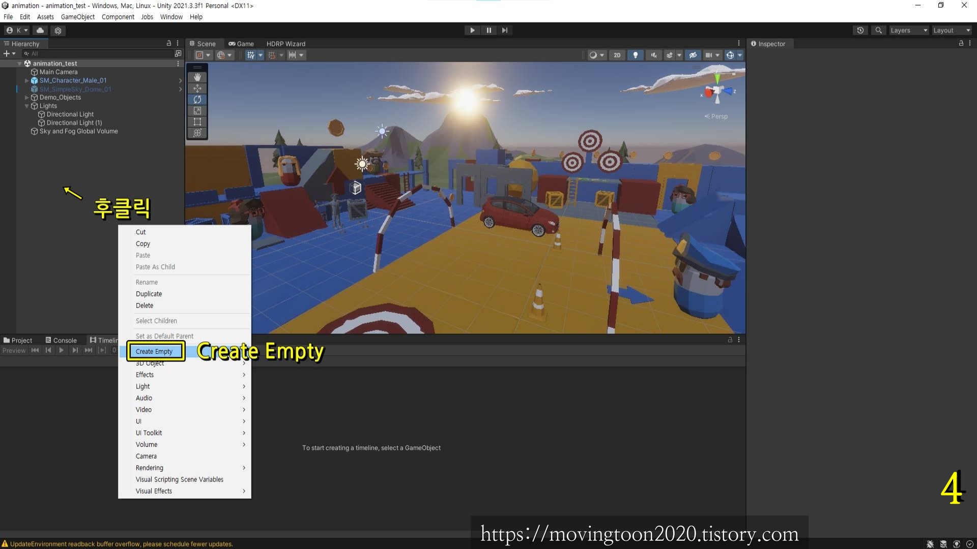
Task: Open Gizmos dropdown arrow
Action: [x=740, y=55]
